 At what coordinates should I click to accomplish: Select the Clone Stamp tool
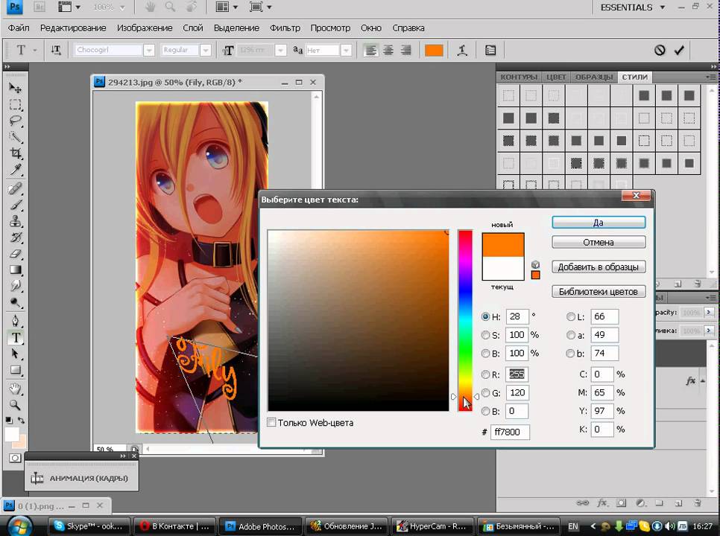coord(15,221)
